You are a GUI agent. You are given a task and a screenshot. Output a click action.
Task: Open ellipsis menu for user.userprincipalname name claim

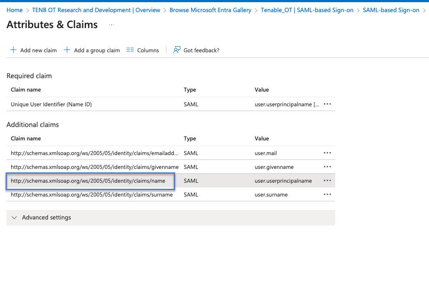[327, 181]
